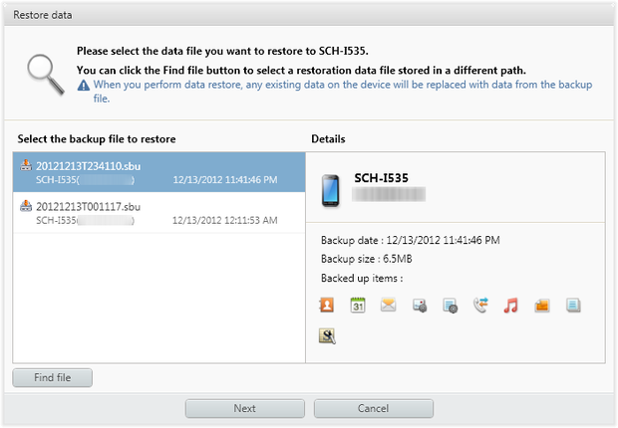Click the Music note backup icon
618x428 pixels.
pyautogui.click(x=511, y=306)
